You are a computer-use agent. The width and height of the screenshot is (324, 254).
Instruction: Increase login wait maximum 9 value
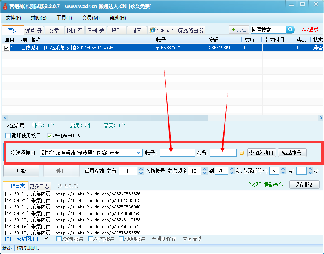pos(310,169)
